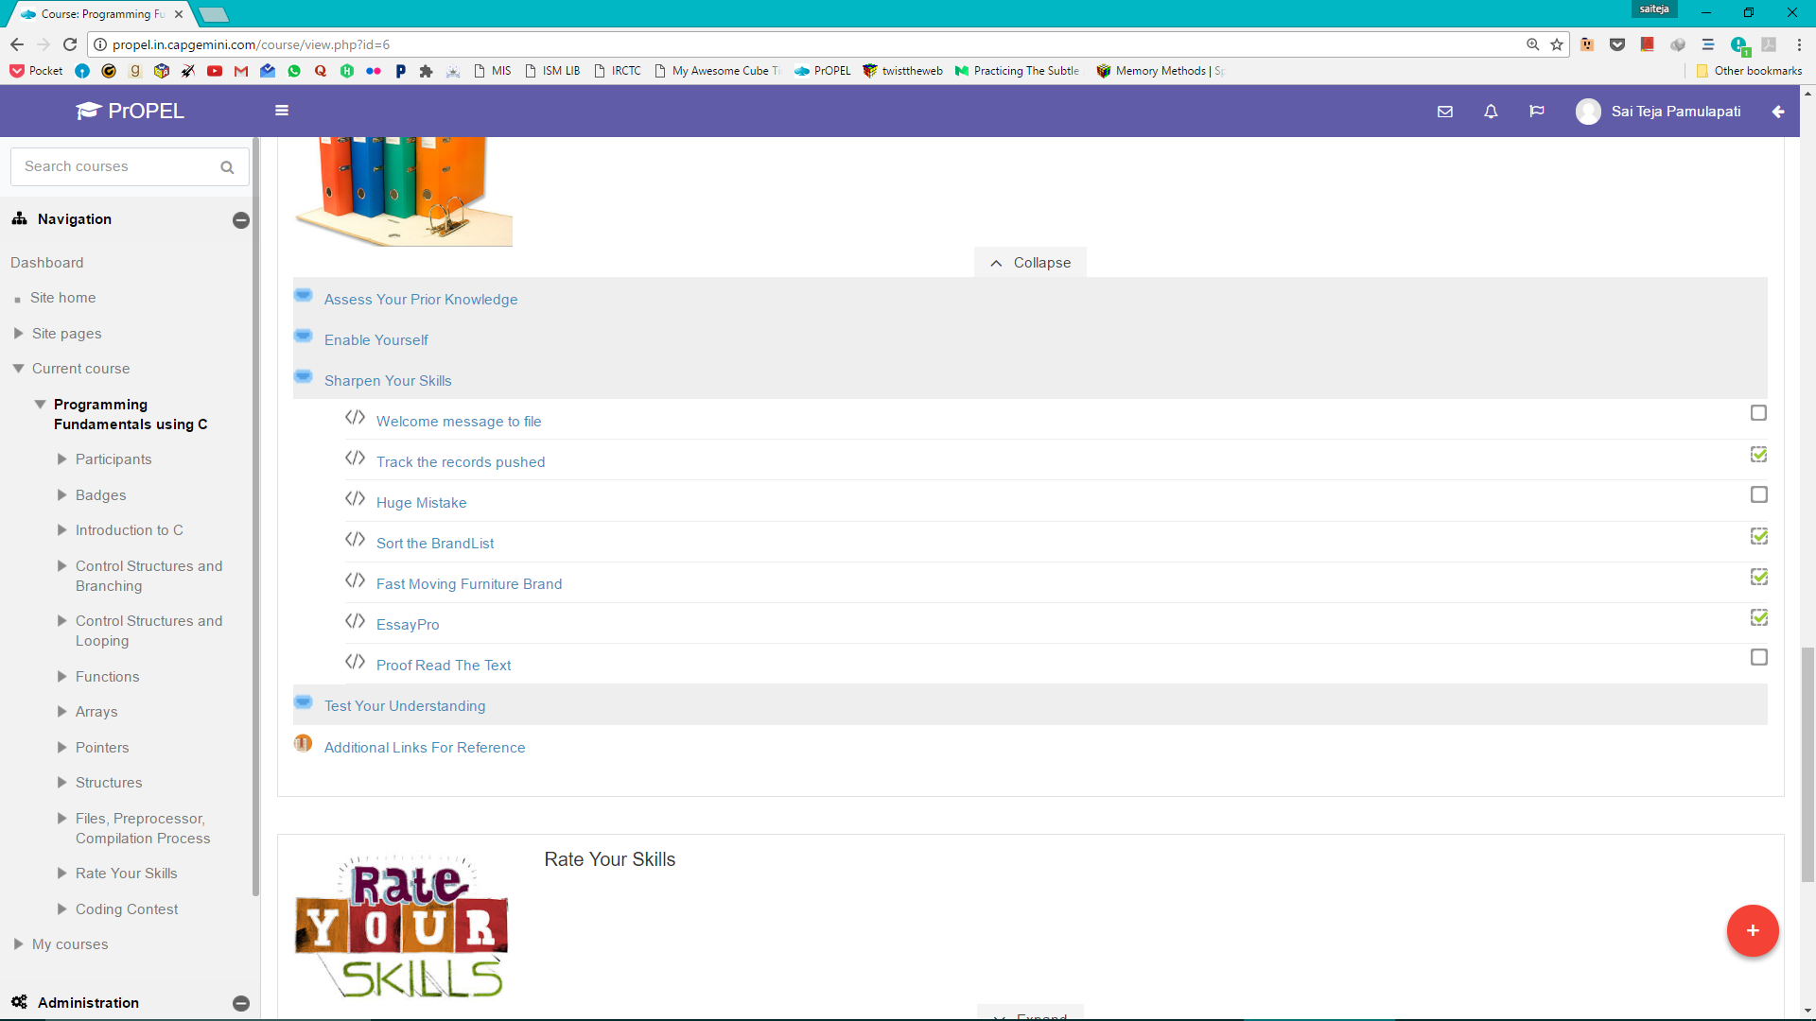Expand Participants tree node

[x=62, y=459]
